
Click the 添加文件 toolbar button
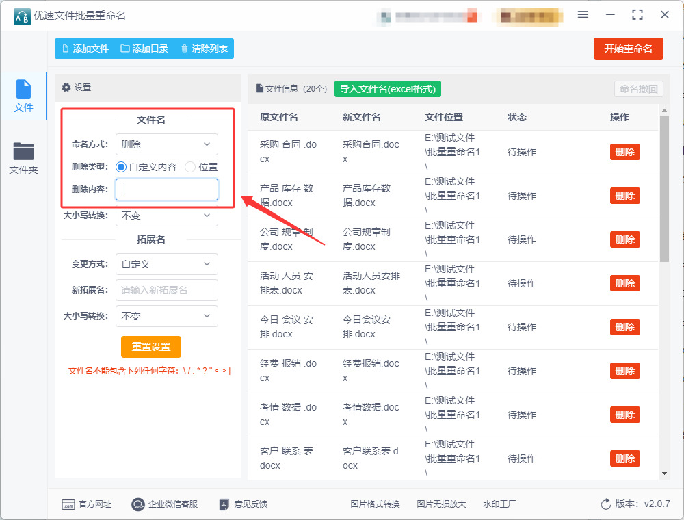tap(85, 49)
